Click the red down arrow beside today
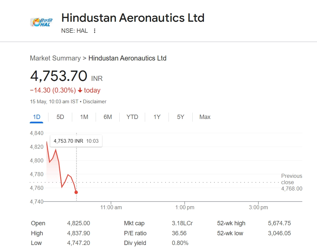 pos(80,90)
